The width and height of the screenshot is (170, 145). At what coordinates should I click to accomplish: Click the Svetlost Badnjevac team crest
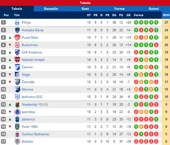pyautogui.click(x=17, y=134)
